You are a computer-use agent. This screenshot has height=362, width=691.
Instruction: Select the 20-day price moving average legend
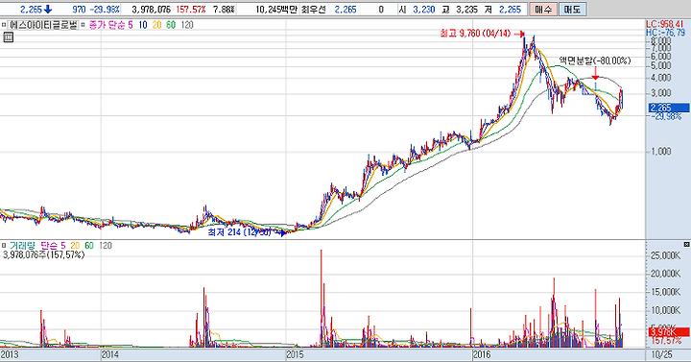(156, 26)
